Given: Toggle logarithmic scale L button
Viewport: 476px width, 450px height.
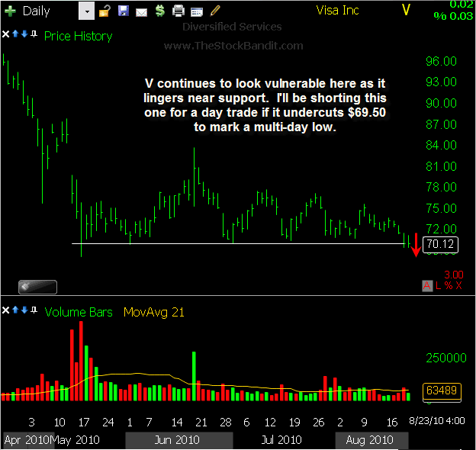Looking at the screenshot, I should point(439,286).
